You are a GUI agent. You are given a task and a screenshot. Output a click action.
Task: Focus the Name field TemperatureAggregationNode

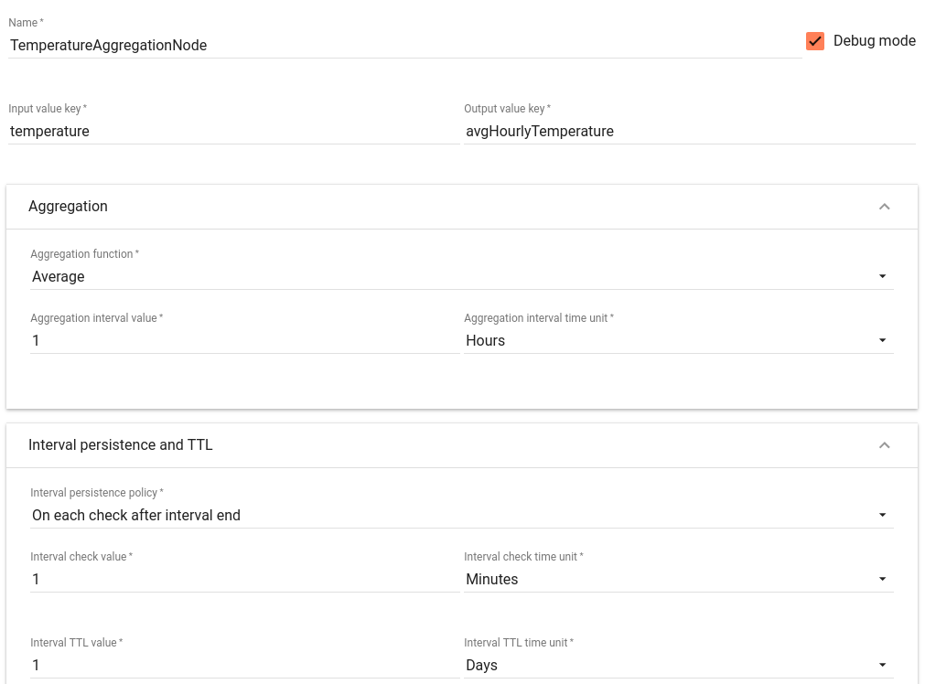point(404,46)
